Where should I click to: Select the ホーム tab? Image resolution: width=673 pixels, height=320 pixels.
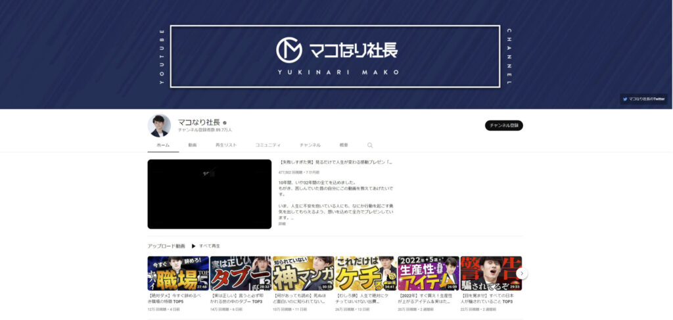tap(163, 145)
